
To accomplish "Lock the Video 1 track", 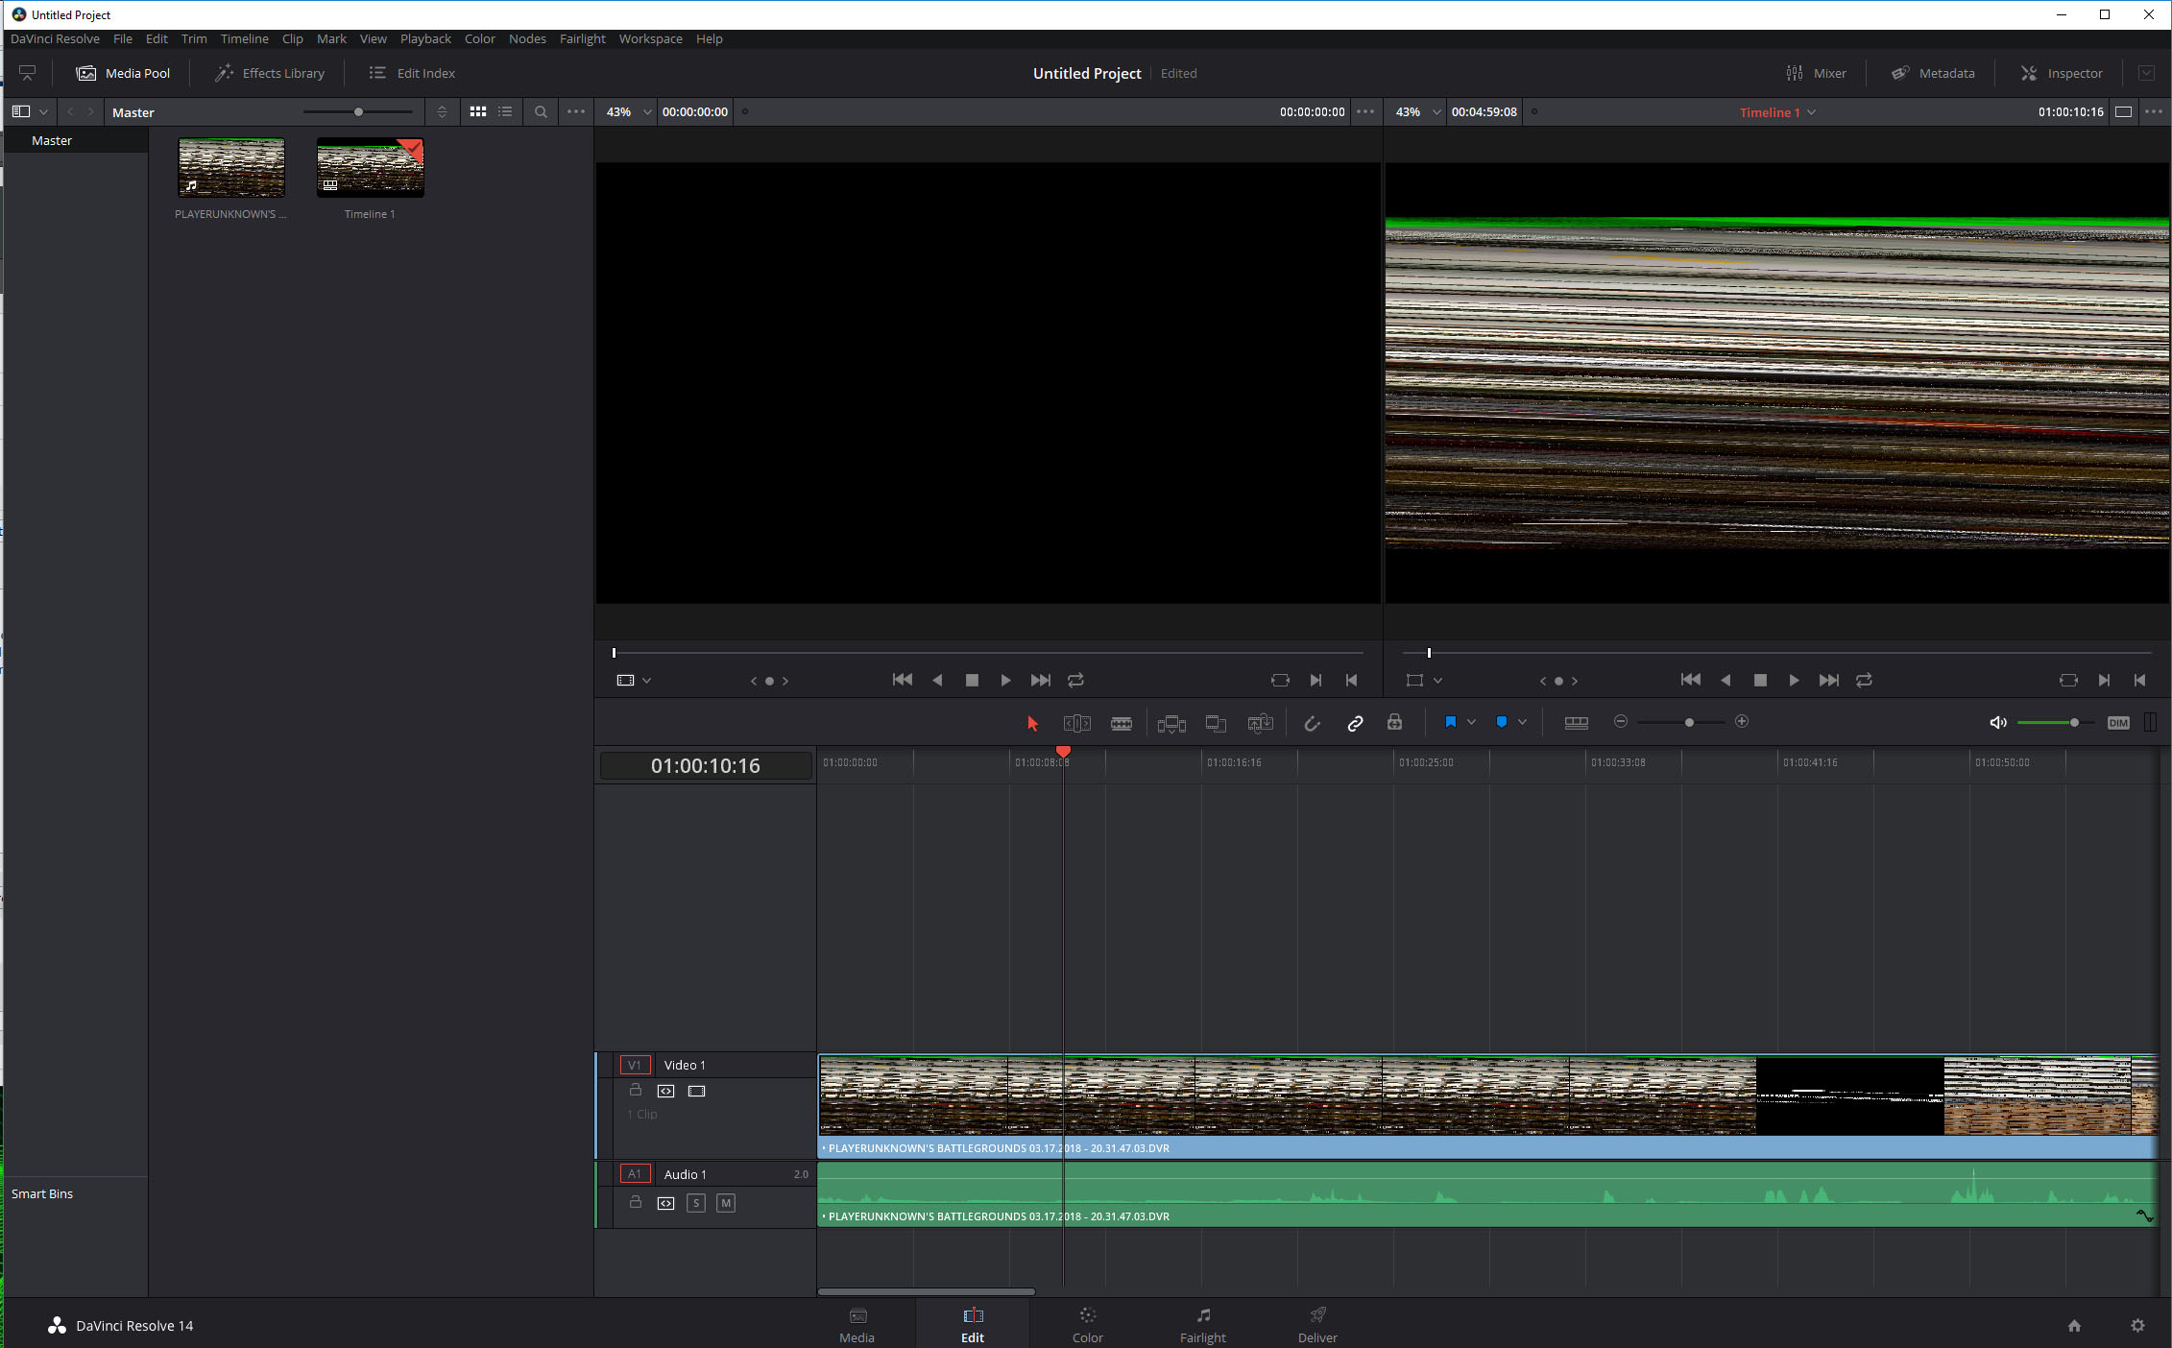I will 635,1090.
